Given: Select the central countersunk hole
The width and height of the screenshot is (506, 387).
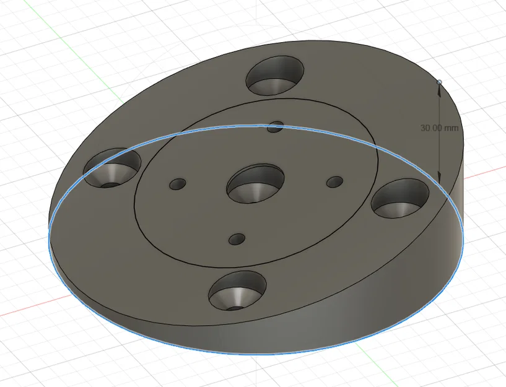Looking at the screenshot, I should (x=255, y=183).
